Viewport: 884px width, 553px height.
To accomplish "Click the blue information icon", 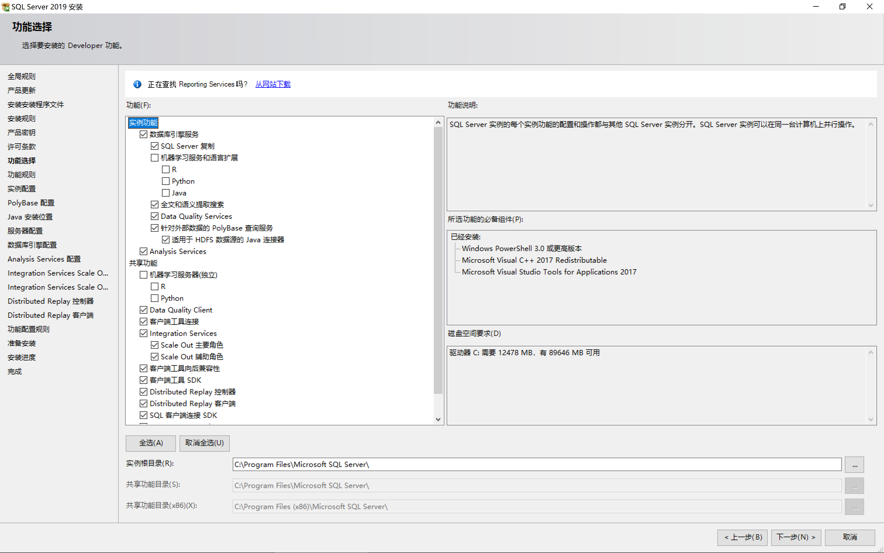I will coord(137,84).
